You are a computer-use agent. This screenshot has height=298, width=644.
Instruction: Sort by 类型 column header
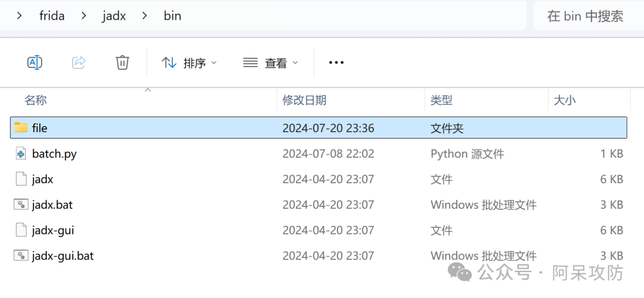point(441,100)
